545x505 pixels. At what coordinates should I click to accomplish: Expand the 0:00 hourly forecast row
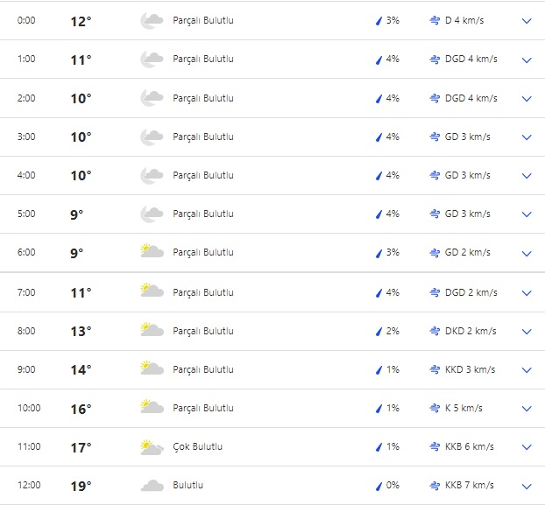point(527,21)
